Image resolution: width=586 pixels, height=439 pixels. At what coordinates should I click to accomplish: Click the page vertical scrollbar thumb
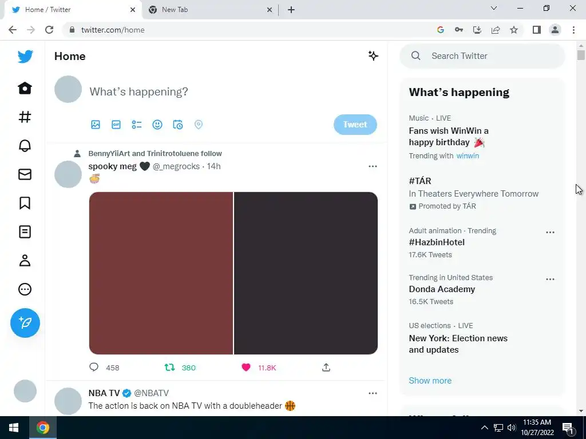click(580, 55)
